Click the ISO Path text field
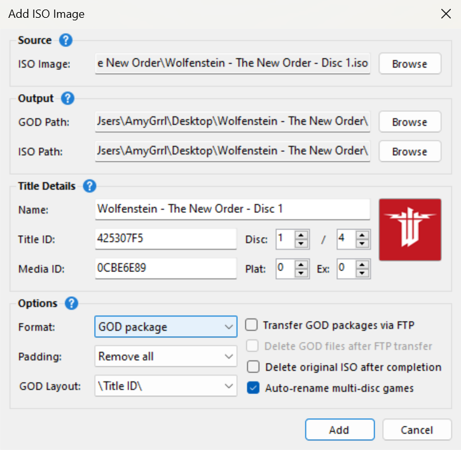 coord(233,151)
